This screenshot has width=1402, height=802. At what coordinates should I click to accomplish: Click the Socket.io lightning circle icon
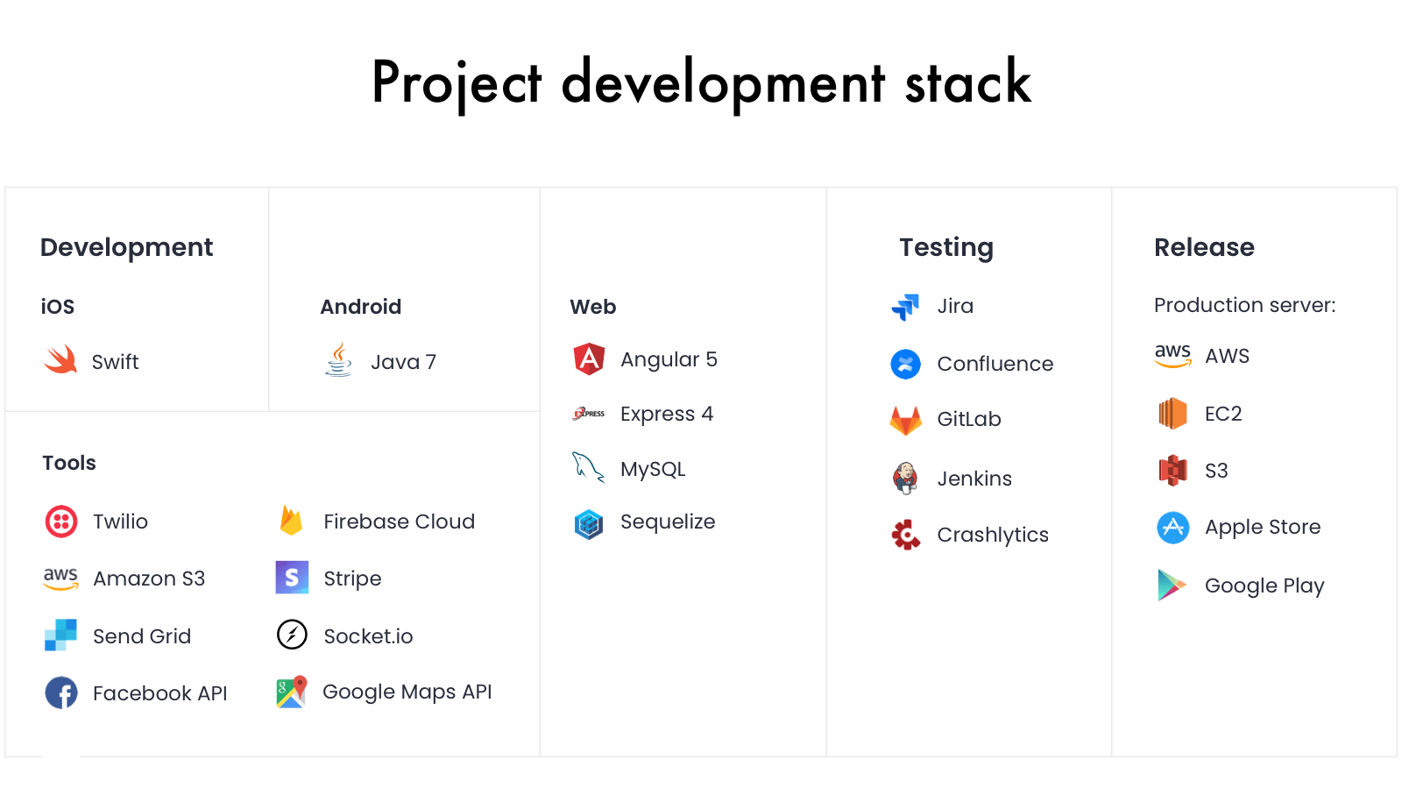[x=292, y=635]
